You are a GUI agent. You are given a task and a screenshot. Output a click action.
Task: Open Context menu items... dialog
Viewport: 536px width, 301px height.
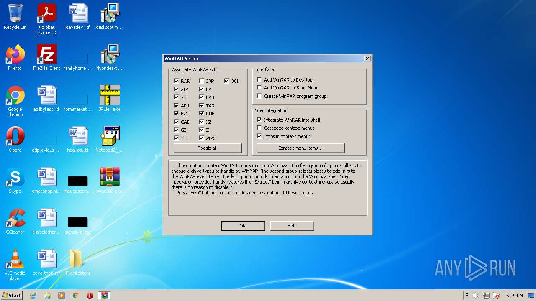(x=300, y=148)
